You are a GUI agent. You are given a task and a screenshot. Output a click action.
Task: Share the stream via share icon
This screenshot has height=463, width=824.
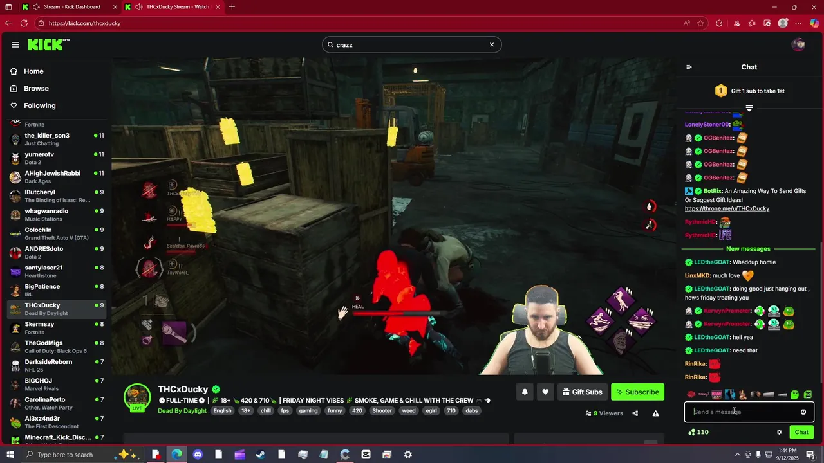coord(635,413)
